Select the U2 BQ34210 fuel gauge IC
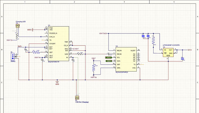199x113 pixels. pyautogui.click(x=126, y=59)
